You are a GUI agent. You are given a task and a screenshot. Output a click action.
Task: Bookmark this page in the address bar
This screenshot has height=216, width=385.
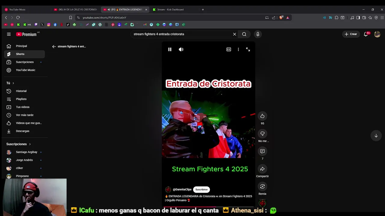pyautogui.click(x=70, y=18)
